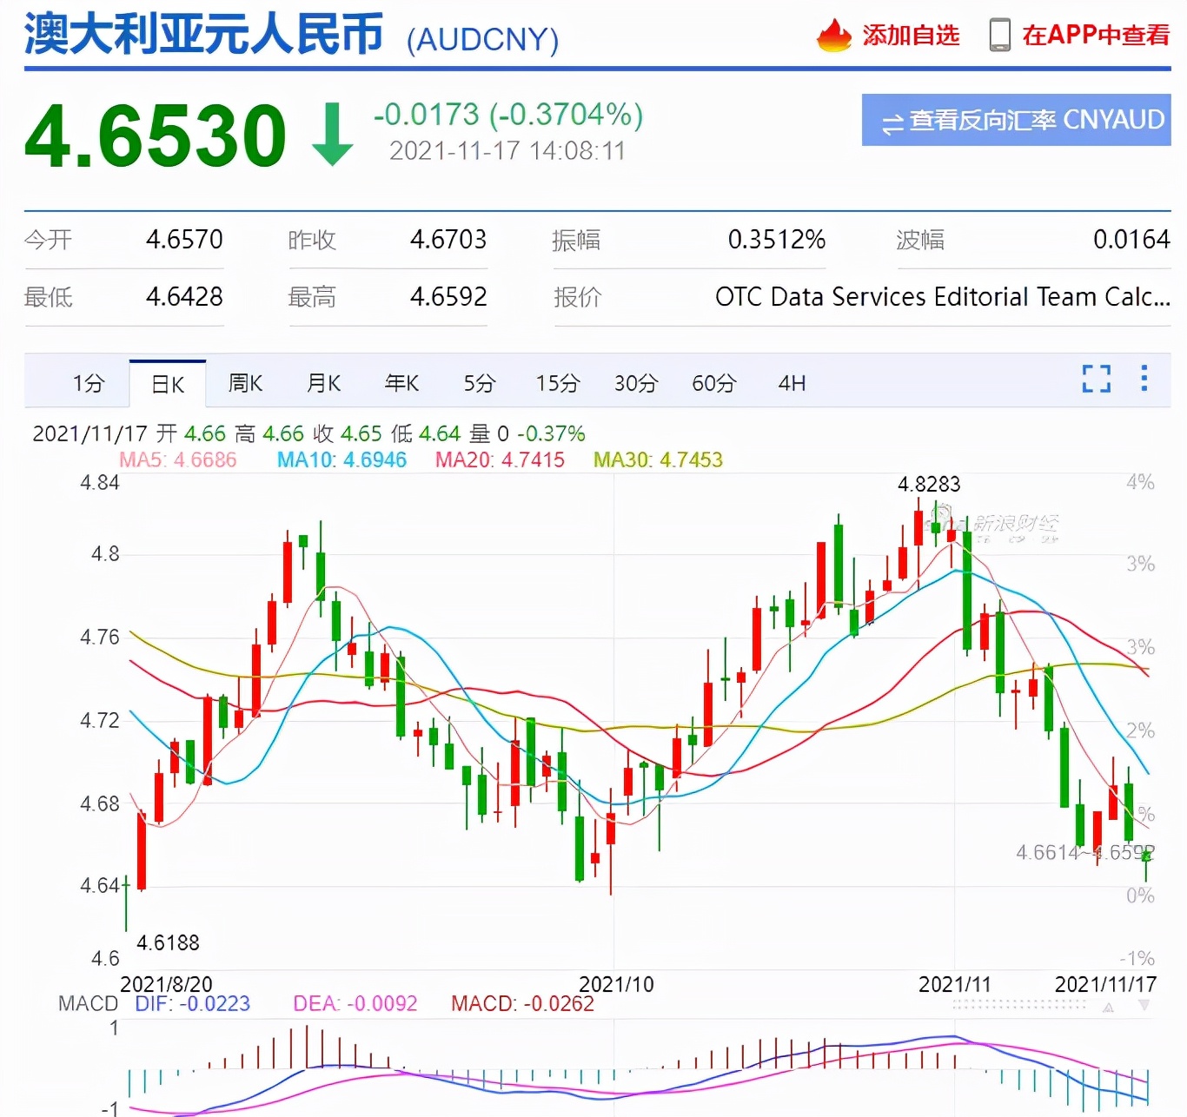
Task: Click the MA30 legend label
Action: [x=658, y=459]
